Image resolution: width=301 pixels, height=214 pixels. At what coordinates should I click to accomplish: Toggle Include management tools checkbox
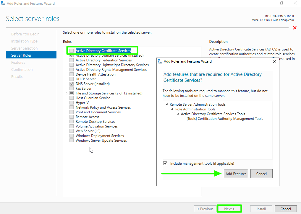(x=165, y=163)
